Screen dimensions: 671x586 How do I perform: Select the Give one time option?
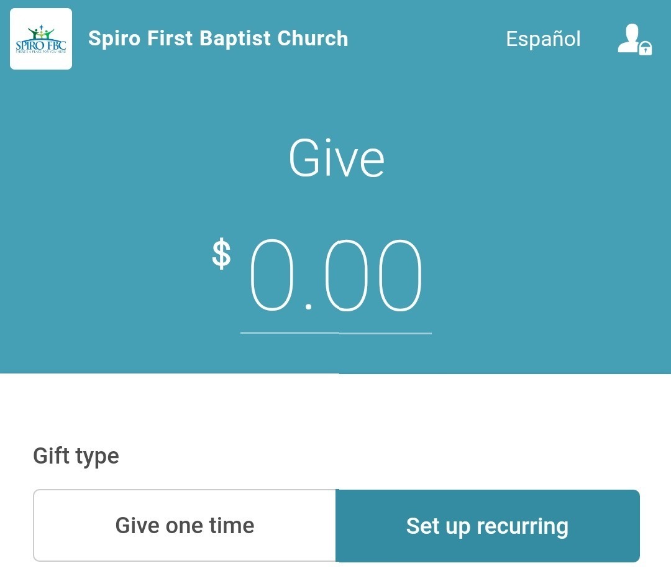click(x=185, y=525)
